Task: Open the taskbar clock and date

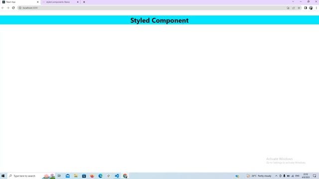Action: (x=306, y=176)
